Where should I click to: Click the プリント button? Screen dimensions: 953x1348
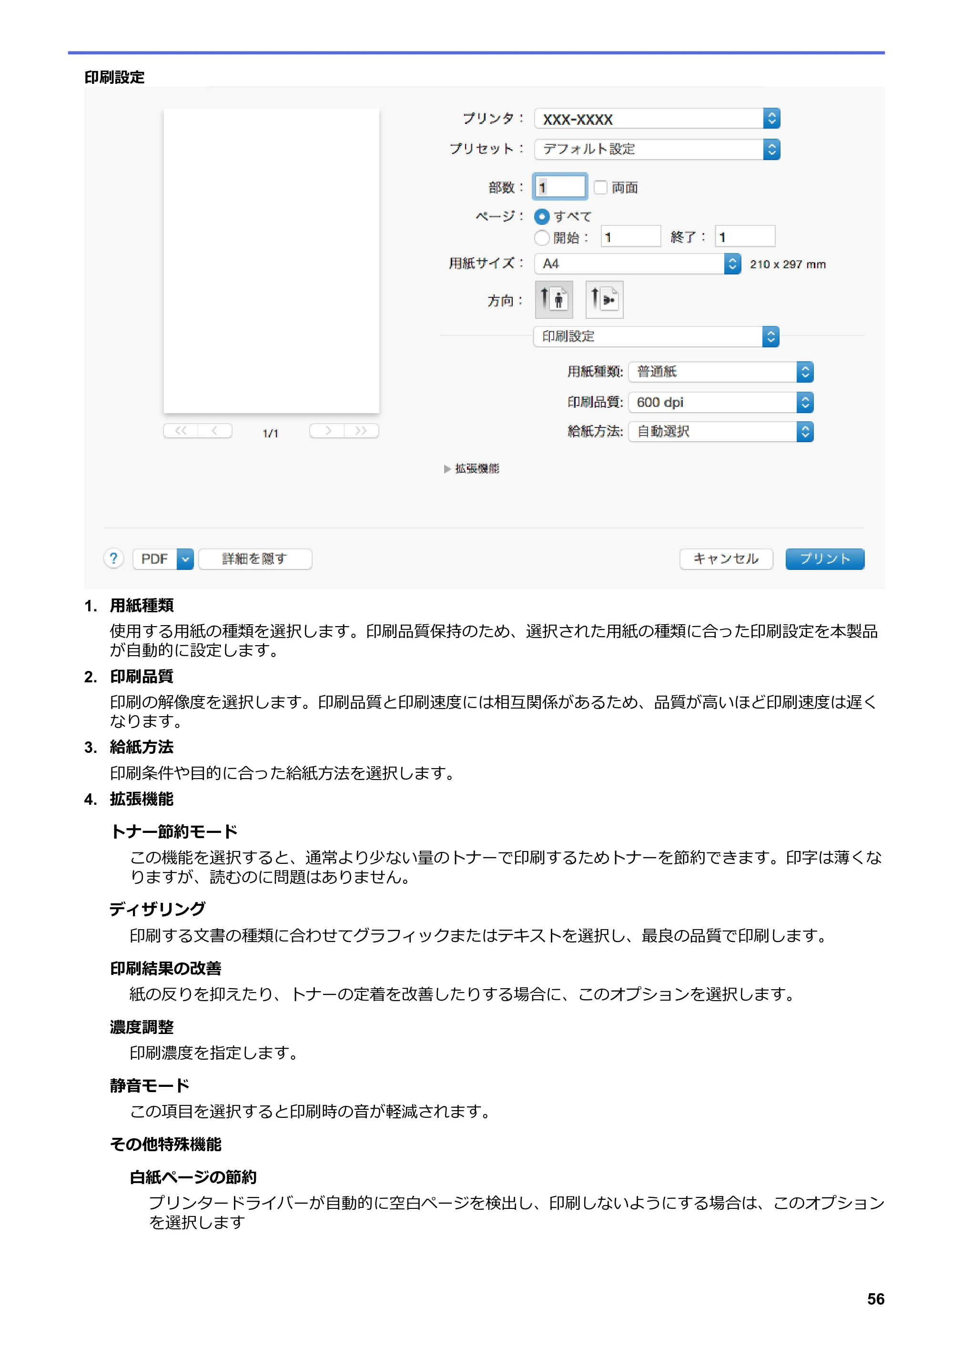(825, 559)
